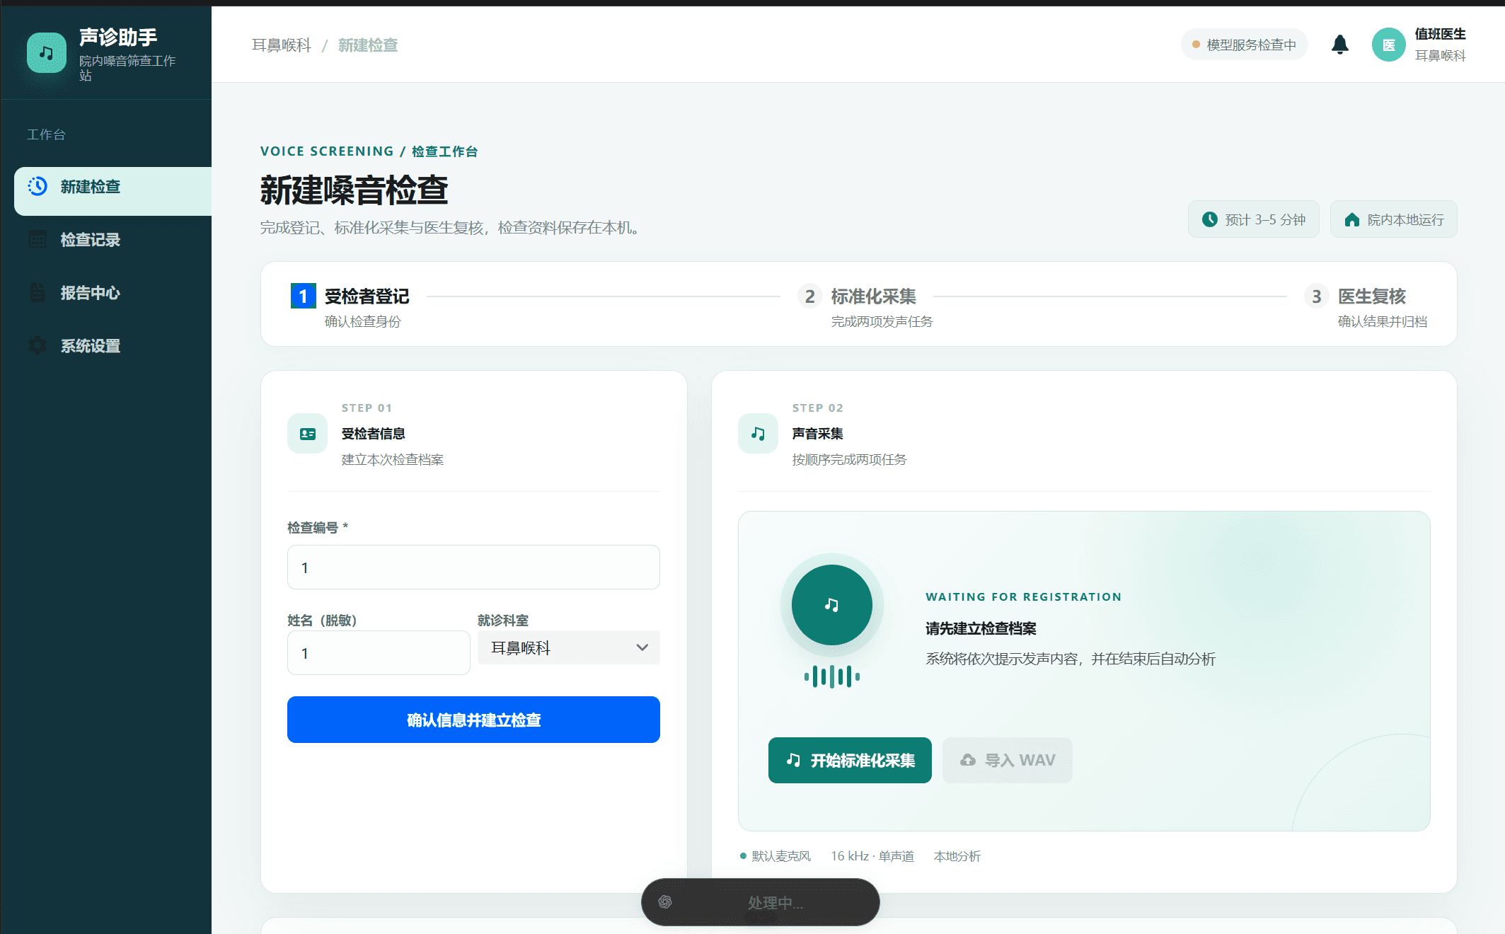Click the 院内本地运行 chip
Screen dimensions: 1505x934
point(1393,219)
